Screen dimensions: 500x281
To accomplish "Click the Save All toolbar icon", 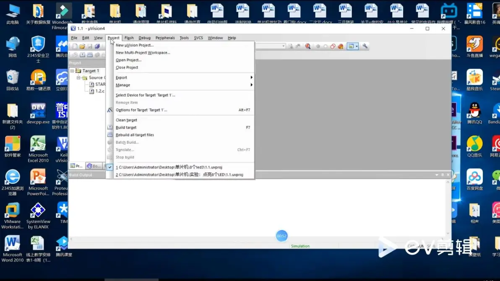I will [x=97, y=46].
